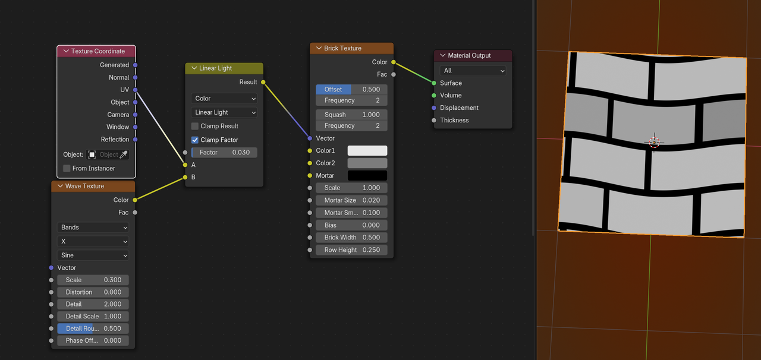Image resolution: width=761 pixels, height=360 pixels.
Task: Collapse the Brick Texture node
Action: click(319, 48)
